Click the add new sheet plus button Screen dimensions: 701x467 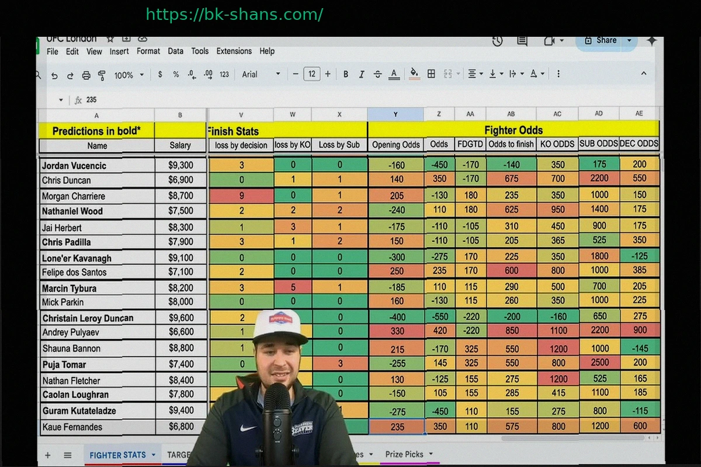pyautogui.click(x=48, y=455)
